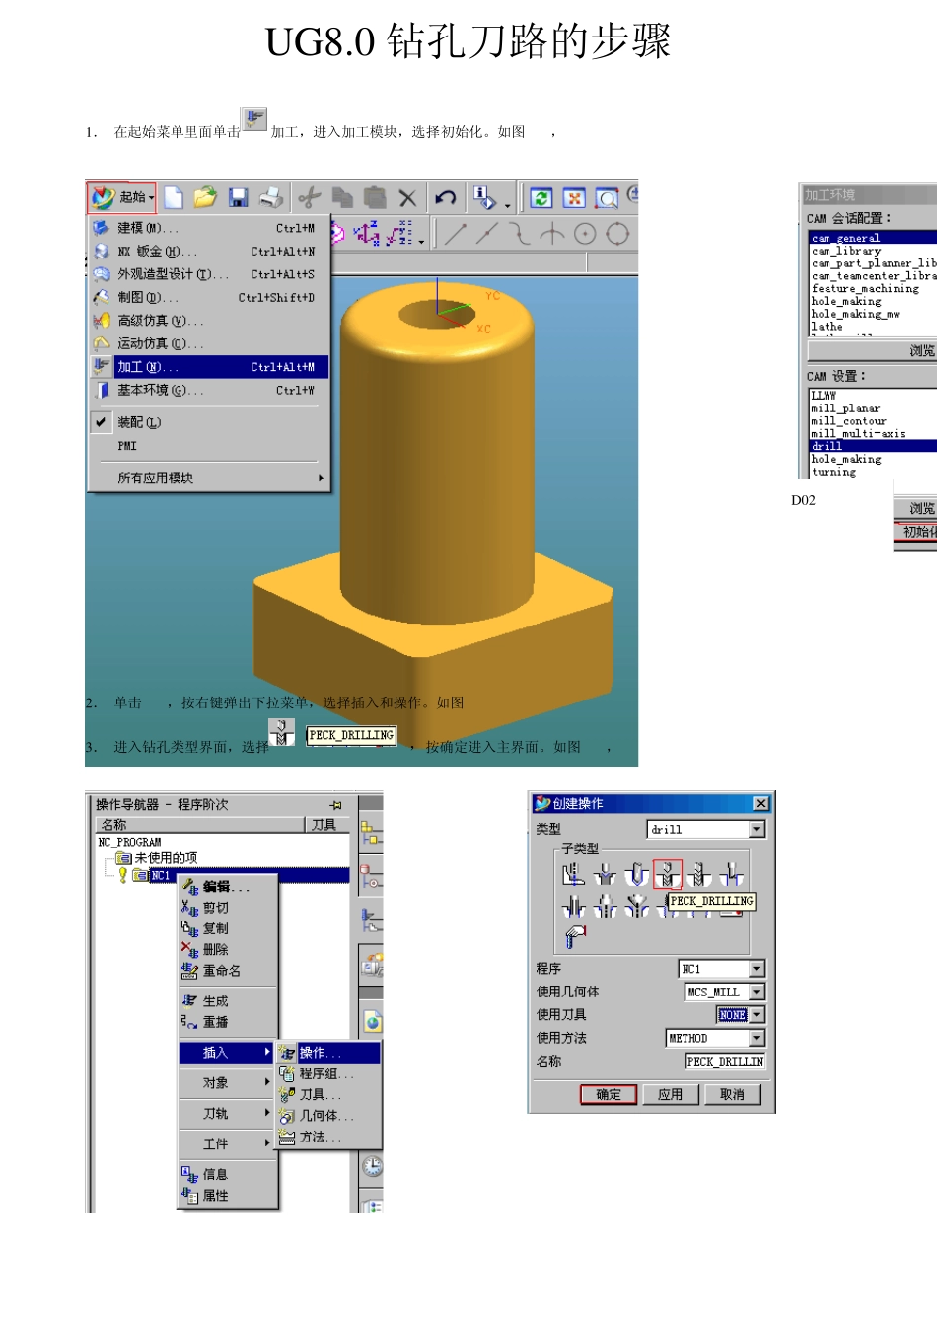937x1326 pixels.
Task: Choose 方法 in insert submenu
Action: pos(328,1137)
